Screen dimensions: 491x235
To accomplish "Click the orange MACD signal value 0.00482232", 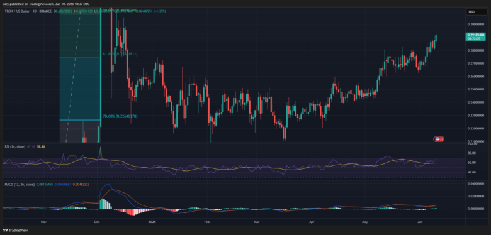I will tap(81, 185).
